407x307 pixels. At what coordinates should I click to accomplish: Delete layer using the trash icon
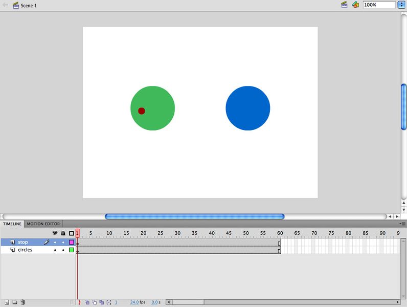pyautogui.click(x=22, y=302)
